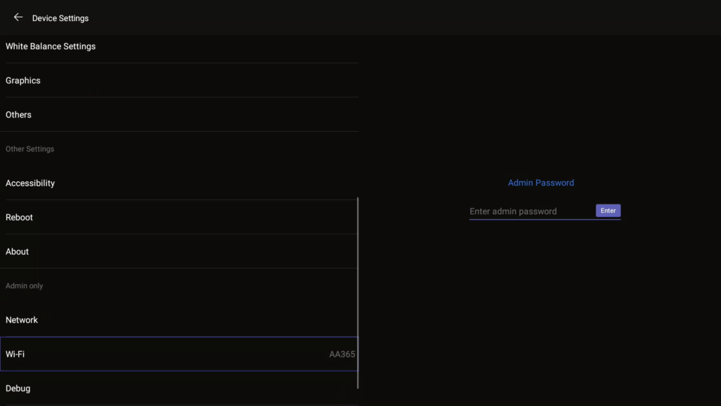
Task: Select the Reboot option
Action: pyautogui.click(x=180, y=217)
